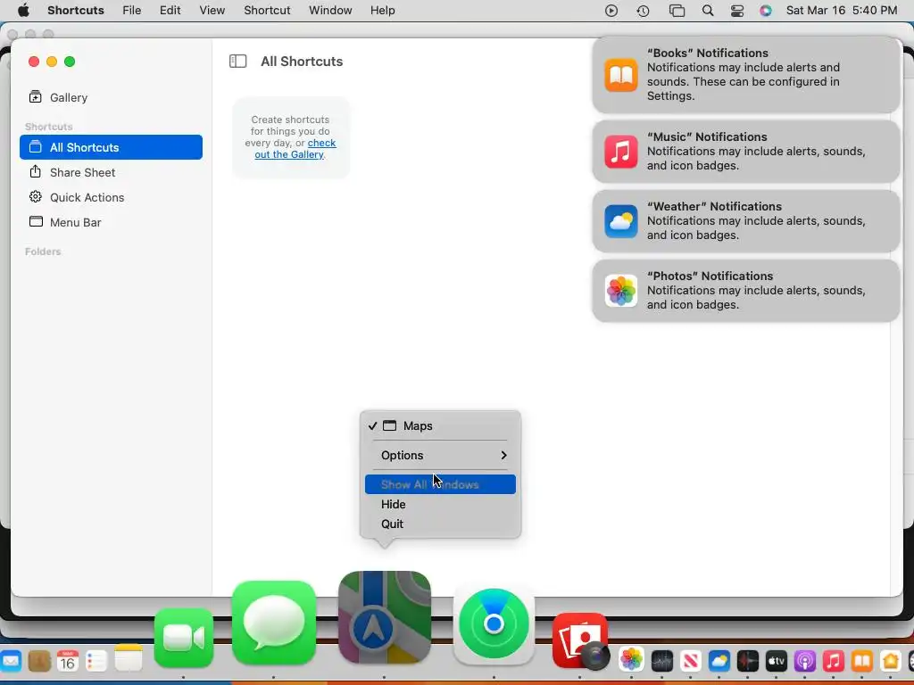
Task: Open the Weather notification banner
Action: point(745,221)
